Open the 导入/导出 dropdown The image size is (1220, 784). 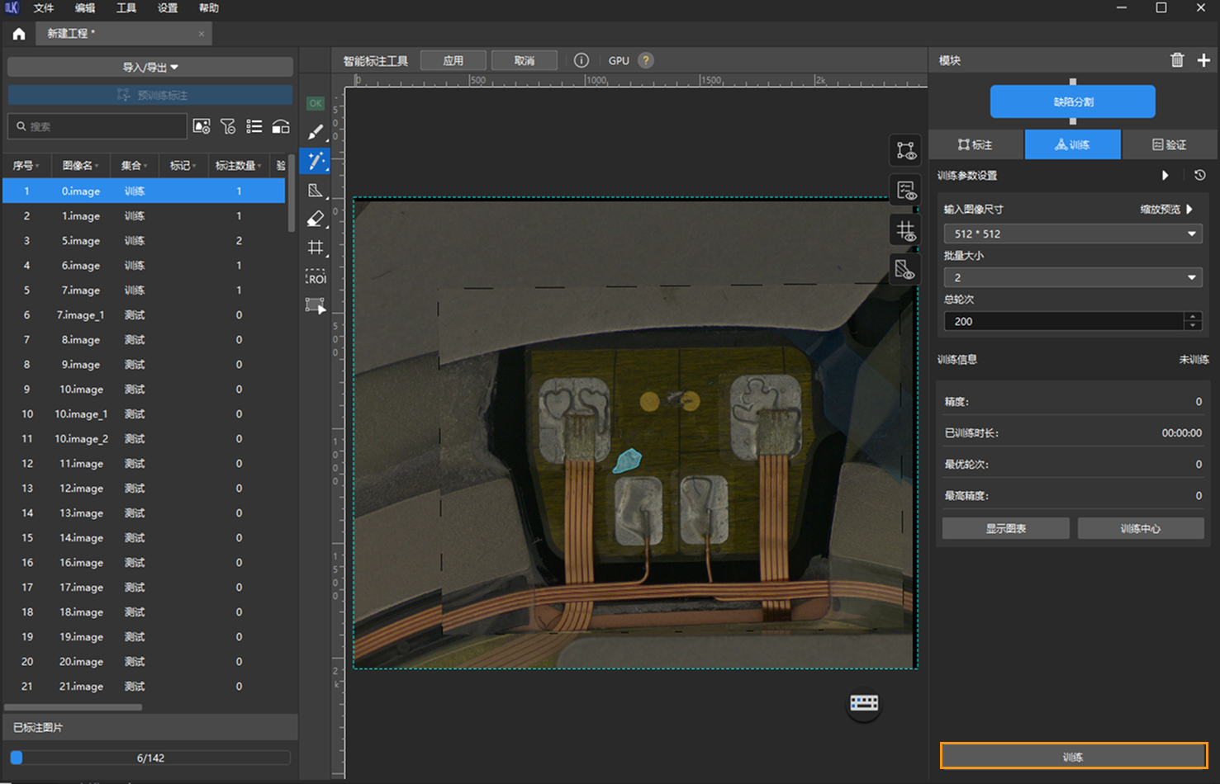coord(150,67)
